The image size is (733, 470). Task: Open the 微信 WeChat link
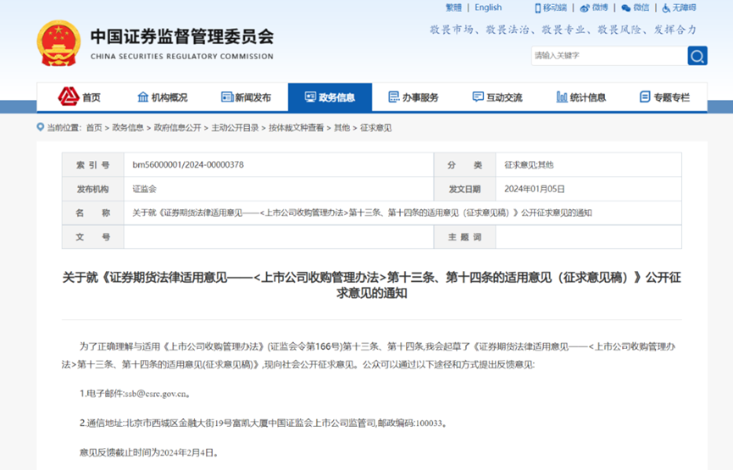(636, 8)
